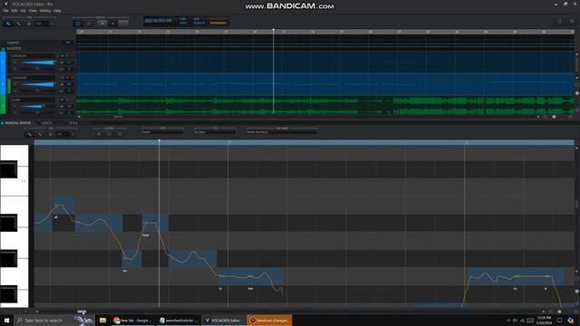
Task: Switch to the MUSICAL EDITOR tab
Action: pos(17,123)
